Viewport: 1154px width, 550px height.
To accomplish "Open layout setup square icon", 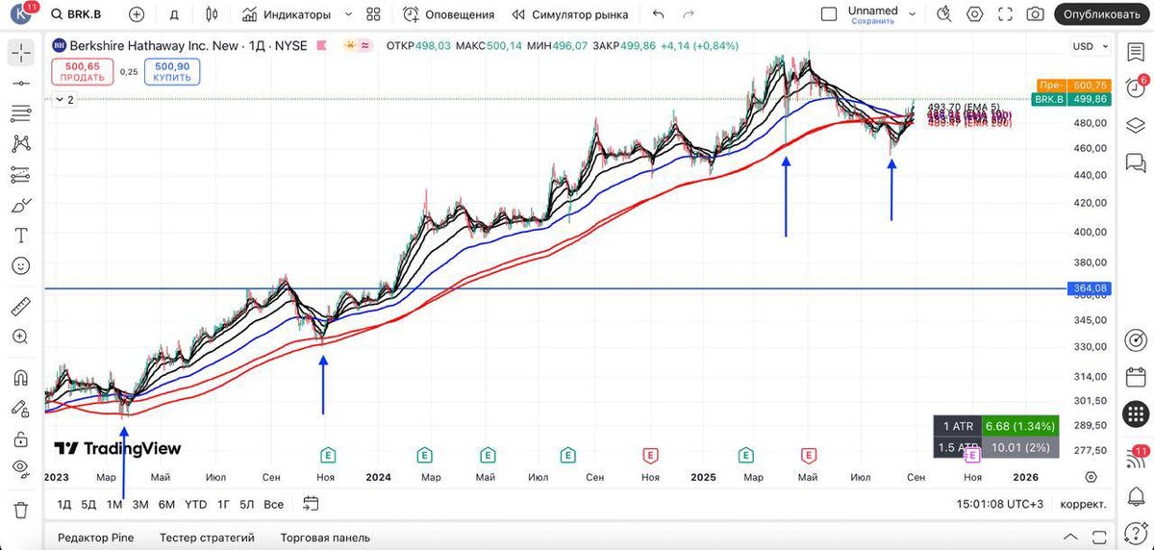I will pos(829,14).
